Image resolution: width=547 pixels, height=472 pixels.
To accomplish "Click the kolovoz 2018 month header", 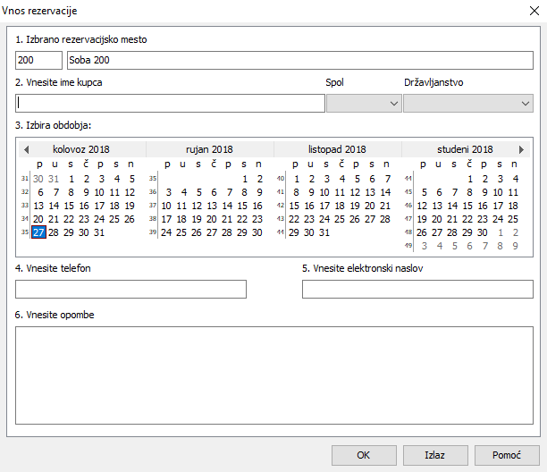I will coord(80,149).
